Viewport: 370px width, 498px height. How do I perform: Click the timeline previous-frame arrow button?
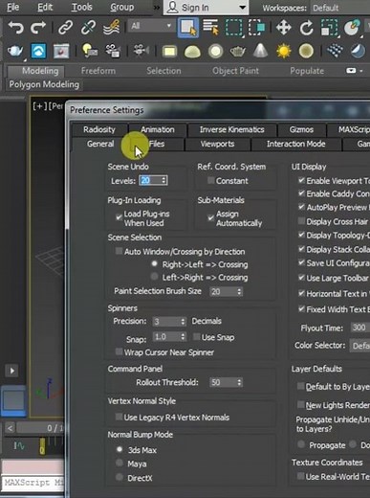coord(10,428)
